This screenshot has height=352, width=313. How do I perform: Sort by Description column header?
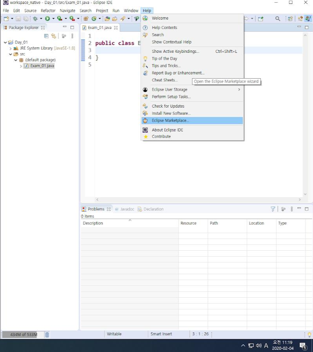(130, 223)
